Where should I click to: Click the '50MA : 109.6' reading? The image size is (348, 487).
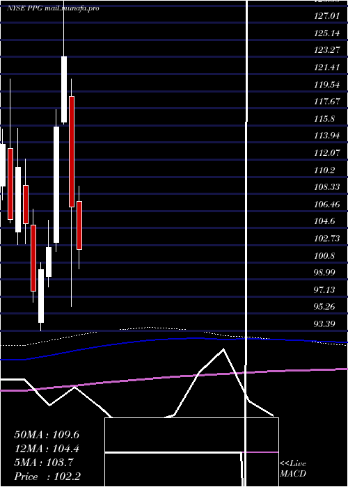click(47, 435)
